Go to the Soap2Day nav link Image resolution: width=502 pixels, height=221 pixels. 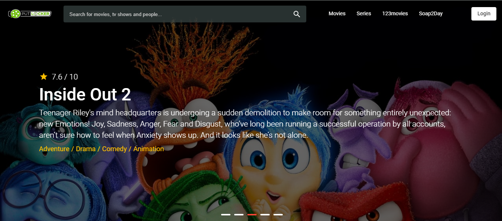(431, 13)
